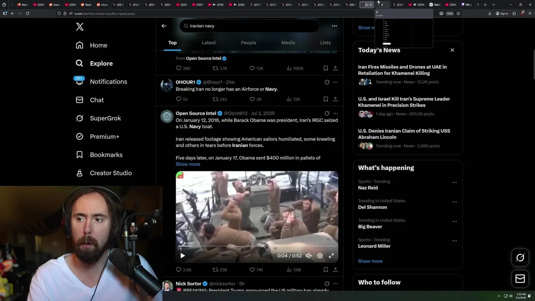This screenshot has height=301, width=535.
Task: Open Open Source Intel Jul 3 post avatar
Action: coord(167,116)
